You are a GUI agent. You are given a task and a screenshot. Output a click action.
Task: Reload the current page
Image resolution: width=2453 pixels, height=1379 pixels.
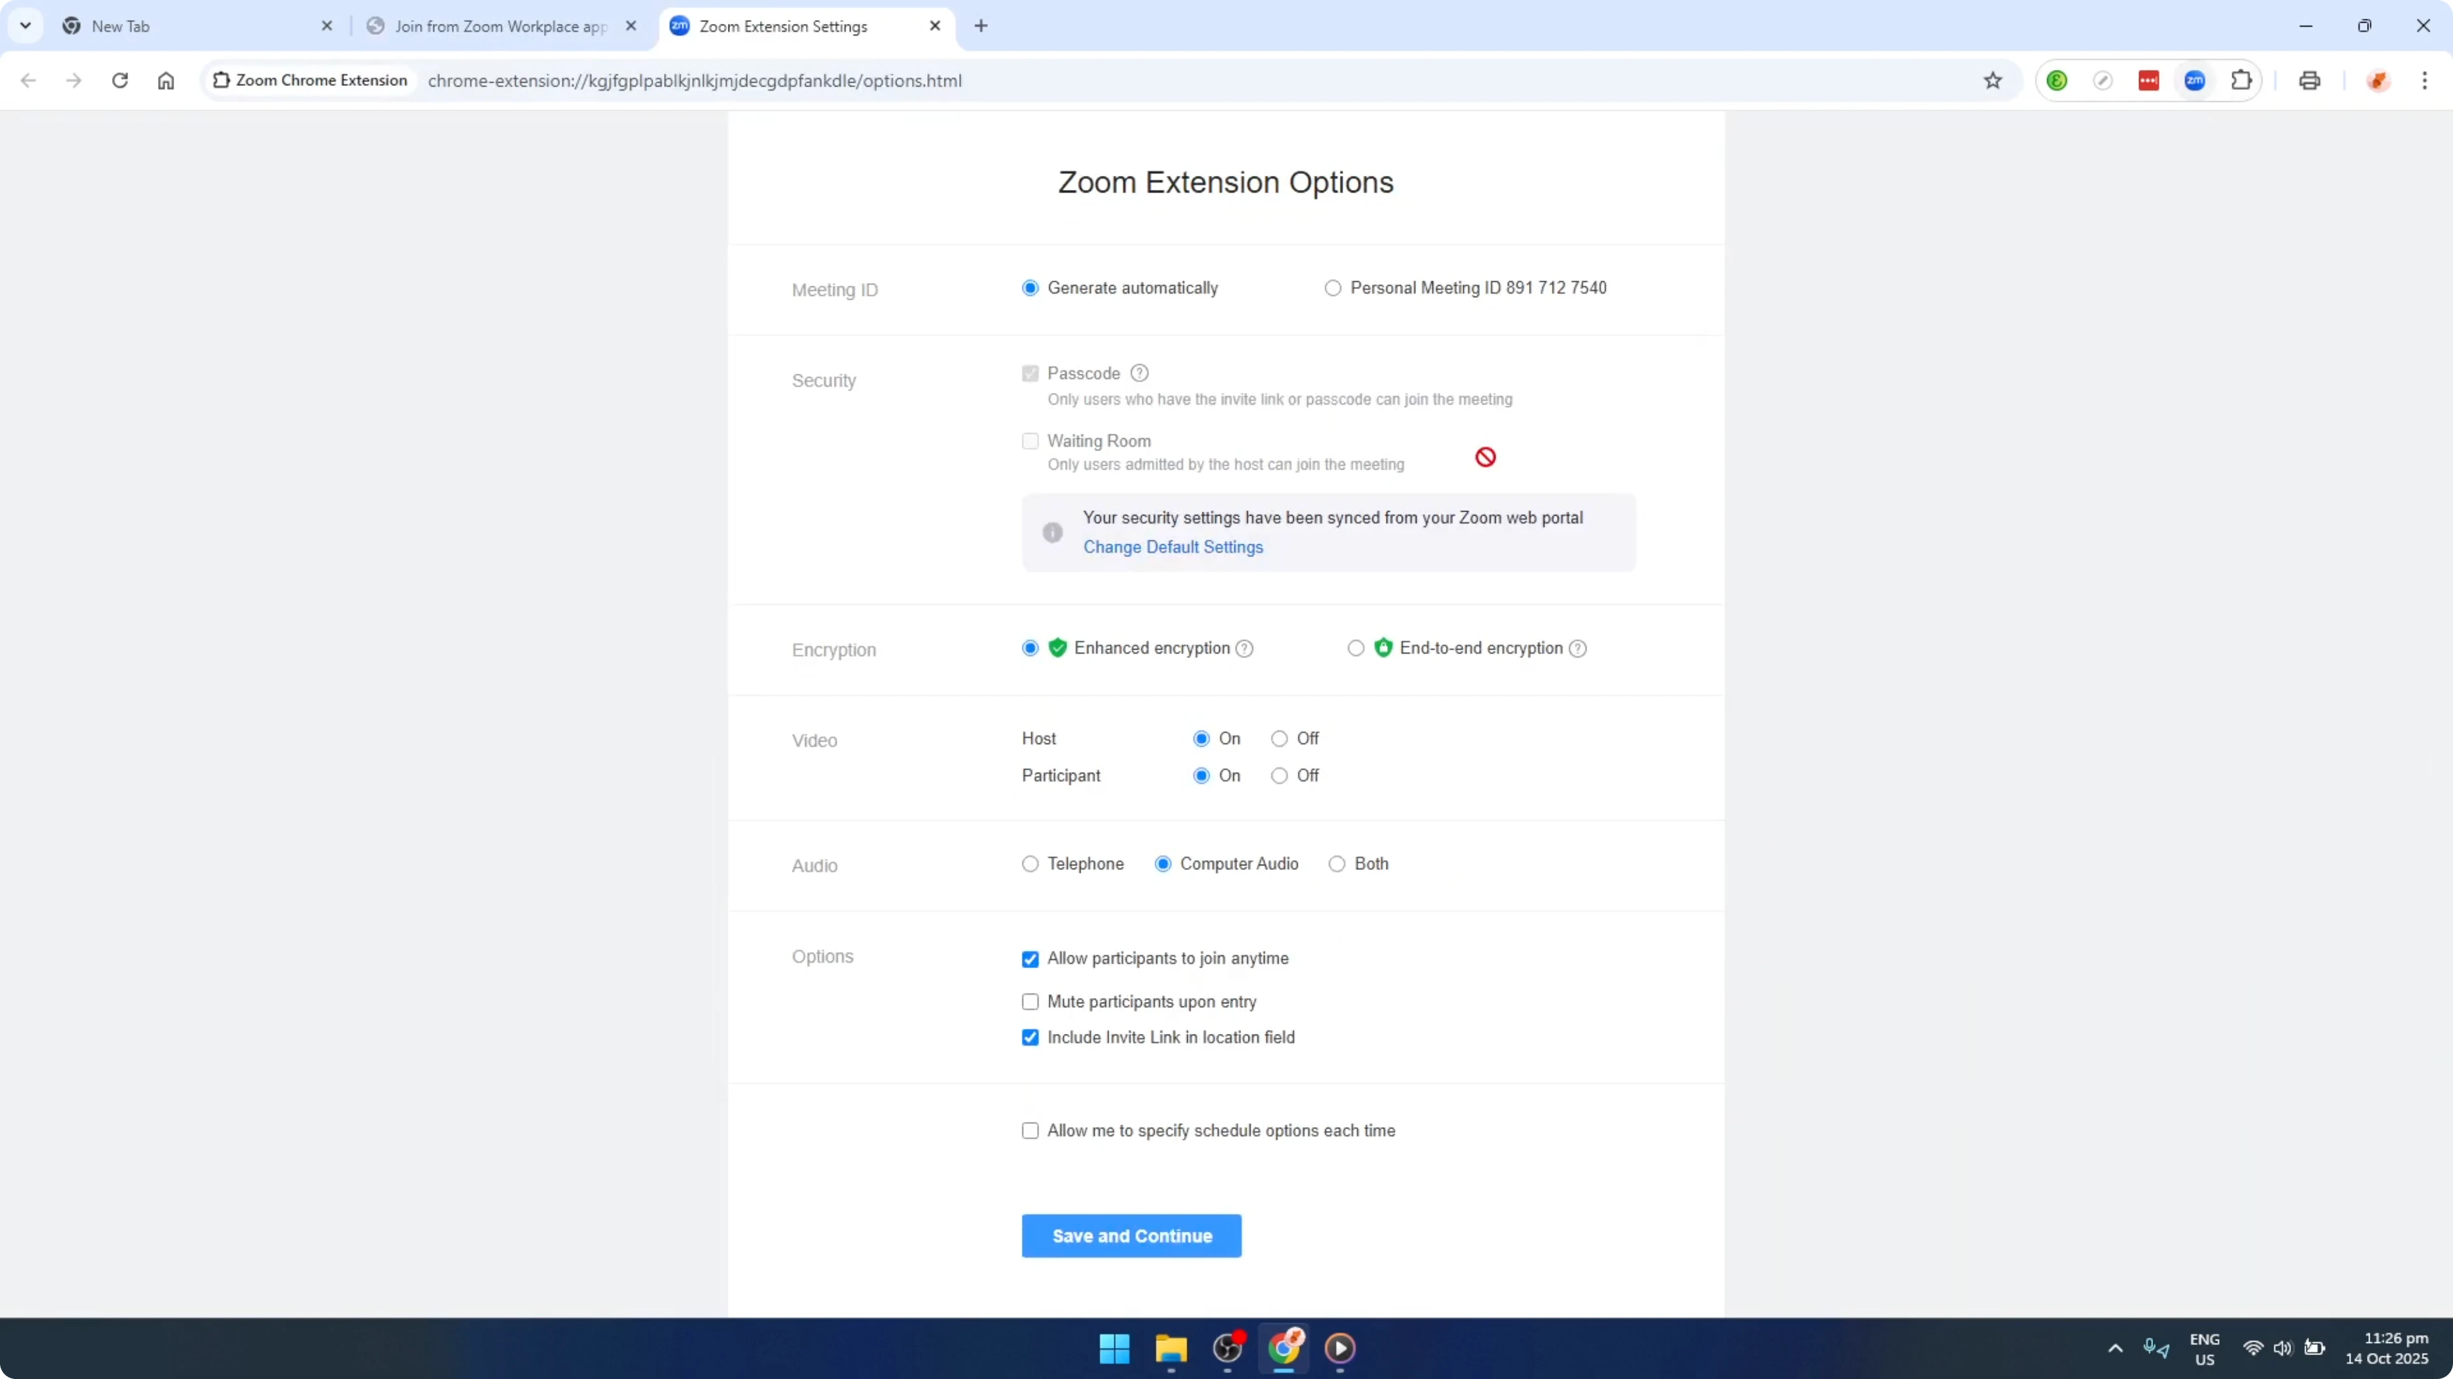(120, 81)
